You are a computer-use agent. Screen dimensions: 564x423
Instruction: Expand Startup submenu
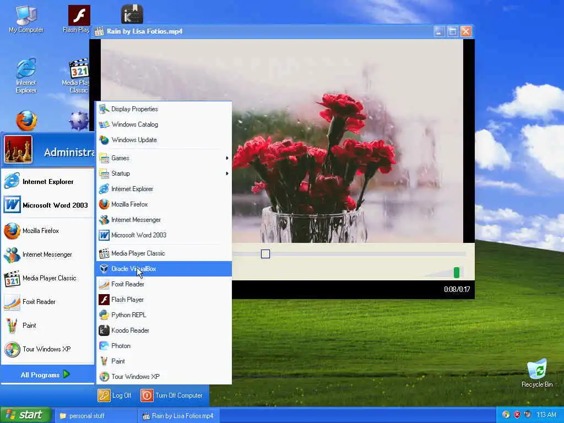(164, 173)
